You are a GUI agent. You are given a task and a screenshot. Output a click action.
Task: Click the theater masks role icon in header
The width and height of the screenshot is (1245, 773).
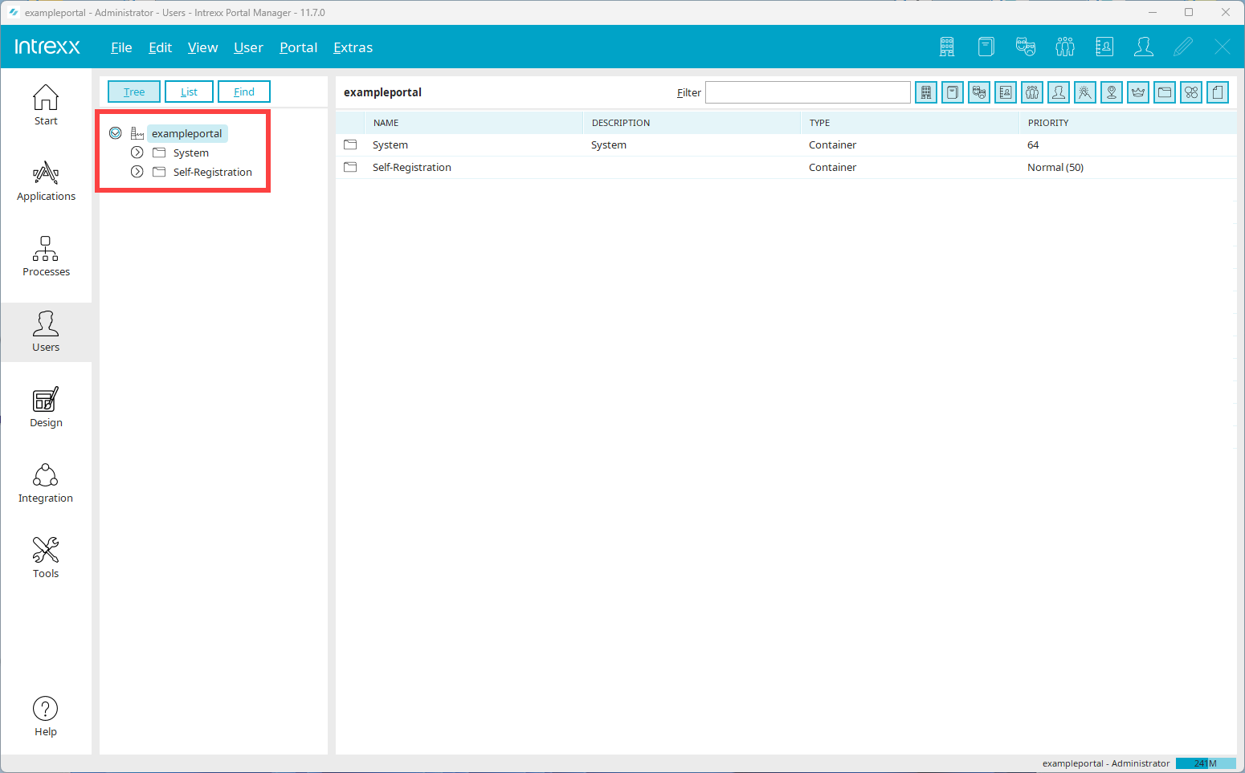pyautogui.click(x=1026, y=47)
